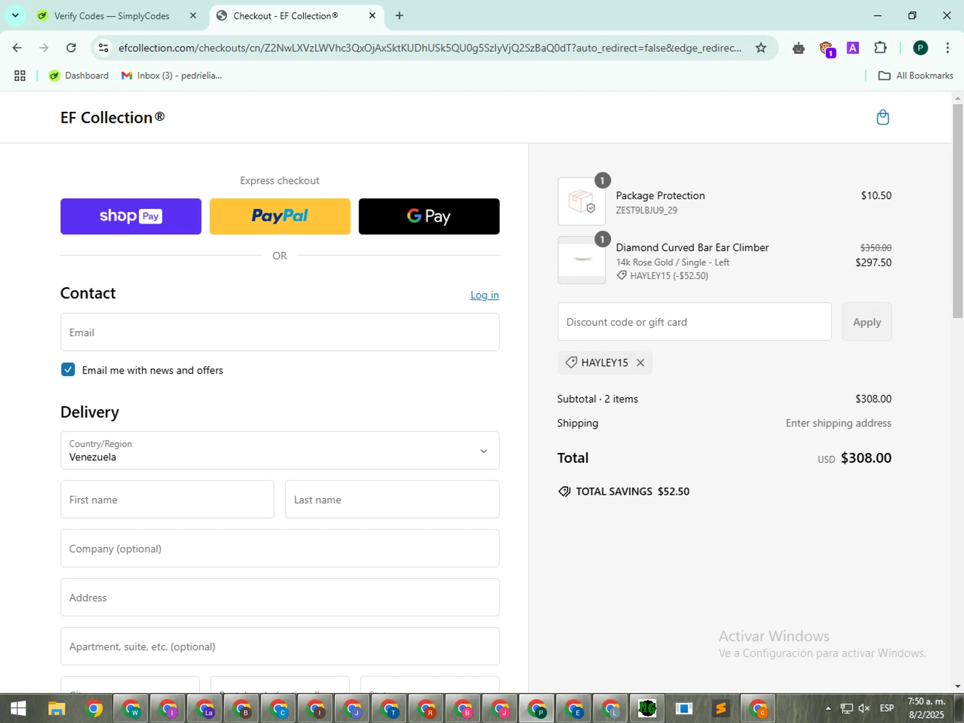
Task: Focus Apartment, suite, etc. field
Action: (280, 646)
